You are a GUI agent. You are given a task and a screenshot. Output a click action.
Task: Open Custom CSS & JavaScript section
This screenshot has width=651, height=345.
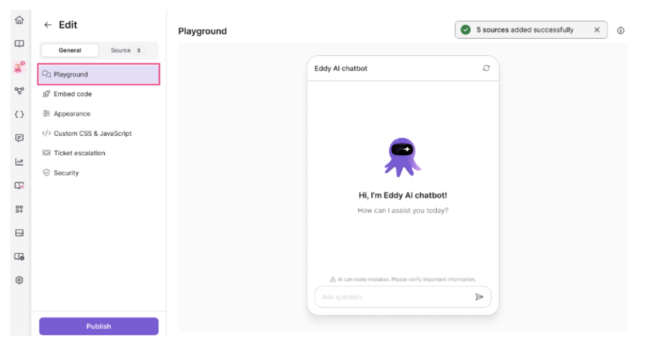pyautogui.click(x=92, y=133)
